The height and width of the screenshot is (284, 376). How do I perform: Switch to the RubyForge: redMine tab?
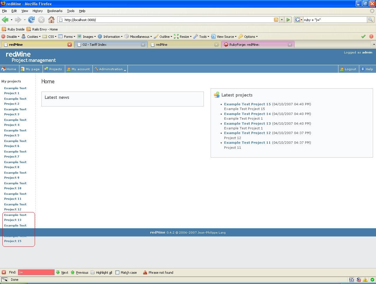[257, 45]
